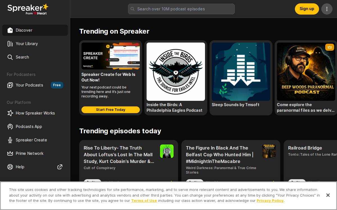Open the Railroad Bridge episode title

305,148
